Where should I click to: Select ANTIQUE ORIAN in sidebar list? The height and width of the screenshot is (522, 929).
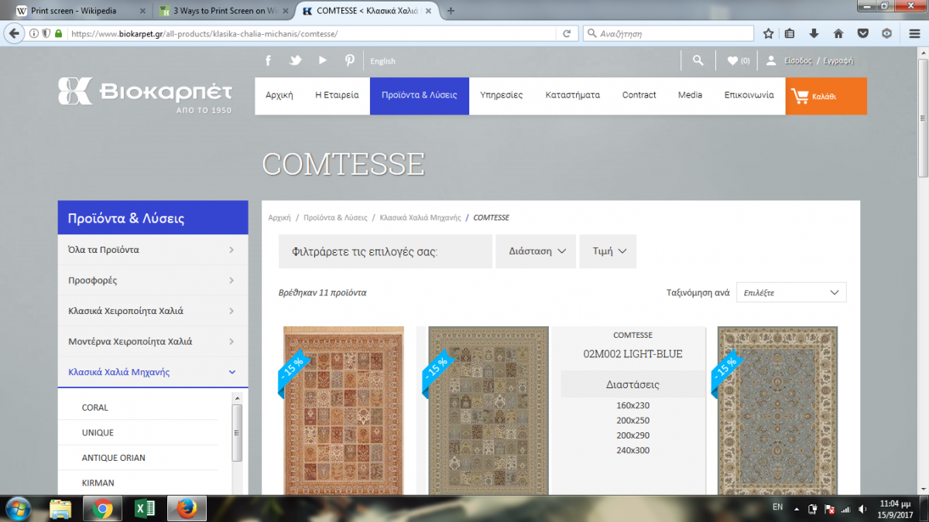114,458
